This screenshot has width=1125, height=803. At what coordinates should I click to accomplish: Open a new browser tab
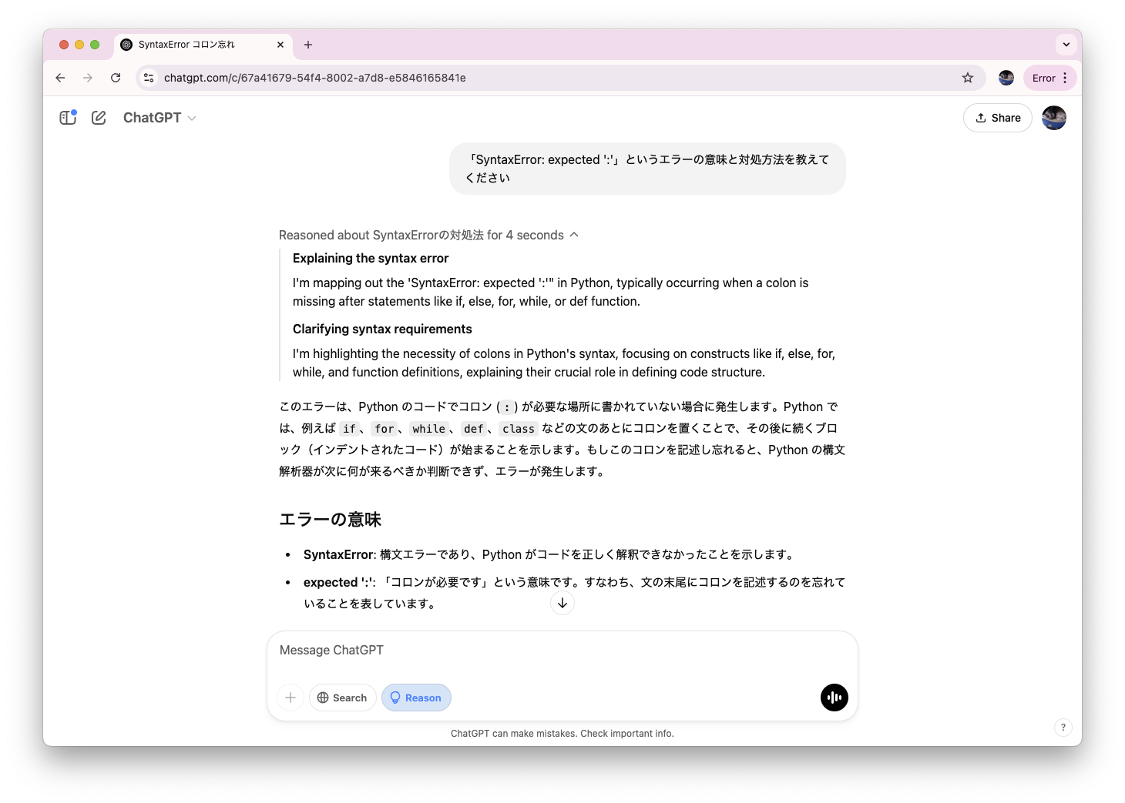(x=308, y=45)
